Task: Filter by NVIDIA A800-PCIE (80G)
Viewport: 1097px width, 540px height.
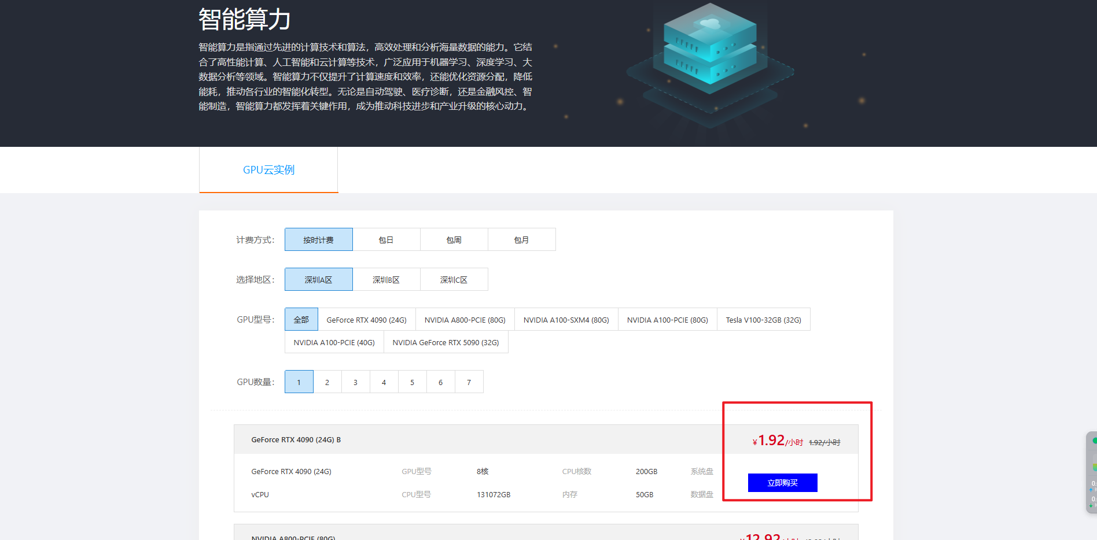Action: [465, 320]
